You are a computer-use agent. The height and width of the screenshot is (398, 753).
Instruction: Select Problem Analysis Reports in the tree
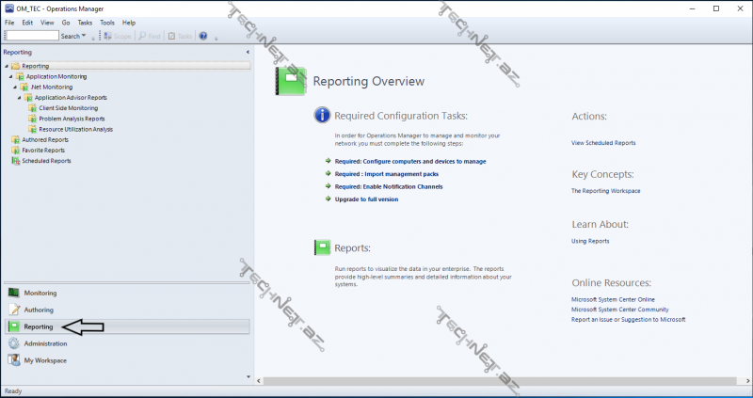tap(72, 119)
